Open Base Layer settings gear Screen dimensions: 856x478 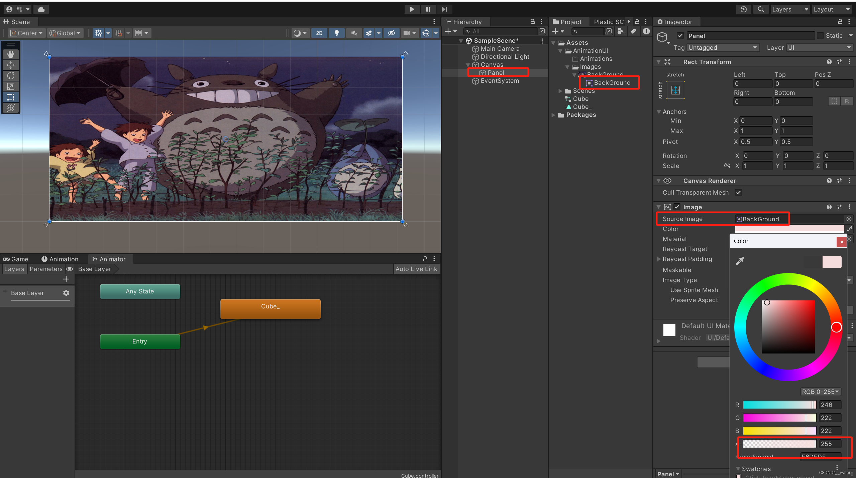coord(66,293)
